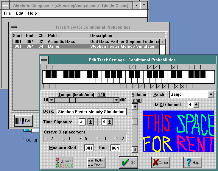Select octave displacement +2
The width and height of the screenshot is (218, 171).
click(x=116, y=139)
